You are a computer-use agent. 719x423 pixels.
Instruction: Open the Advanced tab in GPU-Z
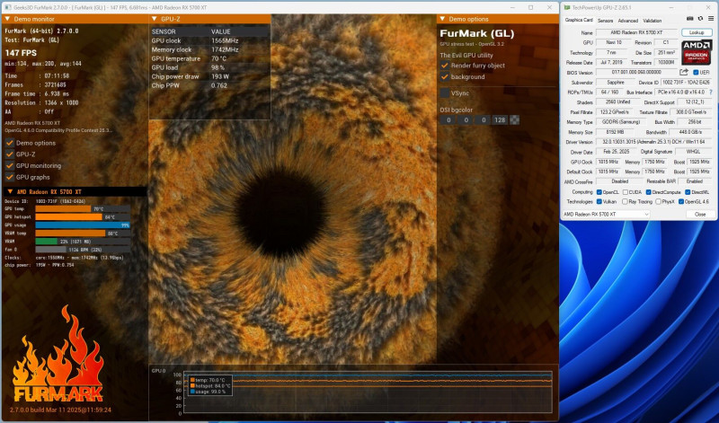pos(627,21)
